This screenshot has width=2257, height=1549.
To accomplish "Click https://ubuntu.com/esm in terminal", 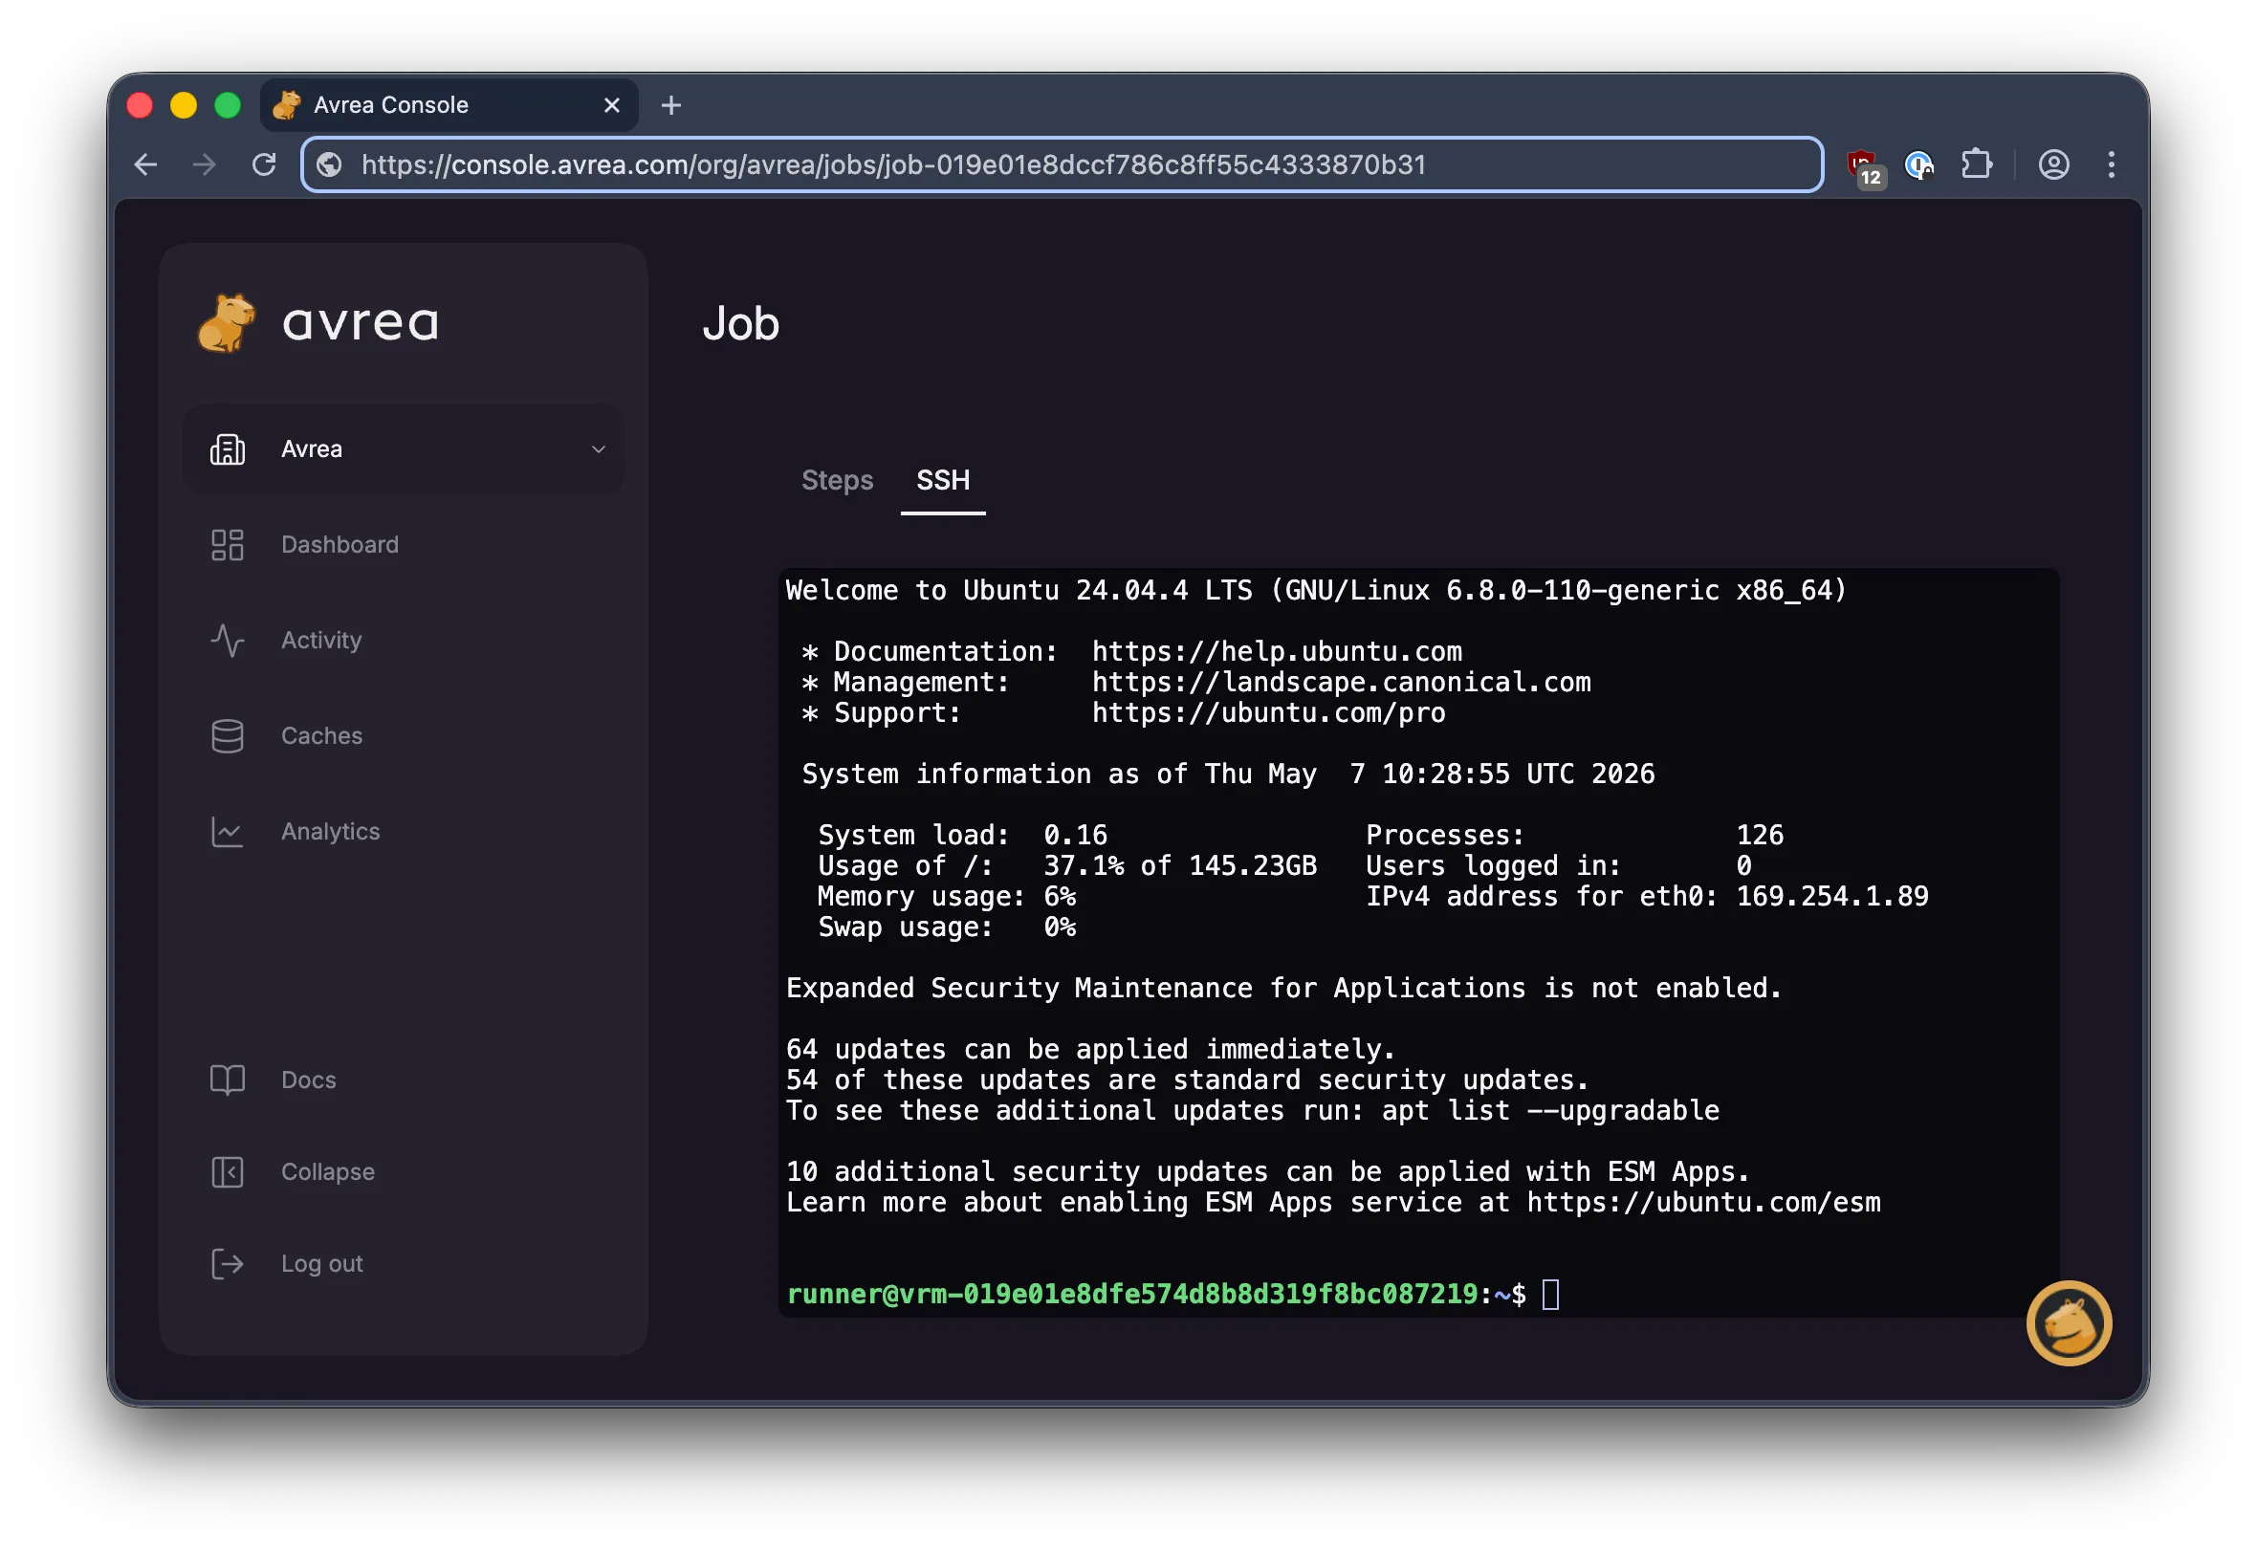I will pyautogui.click(x=1703, y=1203).
